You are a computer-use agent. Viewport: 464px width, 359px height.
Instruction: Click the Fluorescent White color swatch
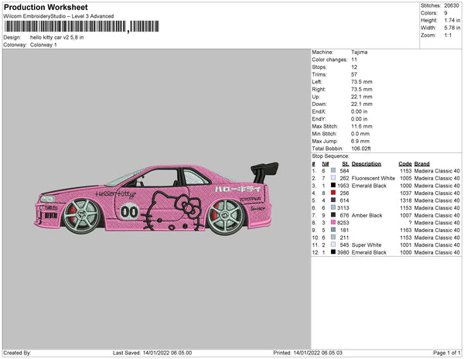(x=333, y=179)
